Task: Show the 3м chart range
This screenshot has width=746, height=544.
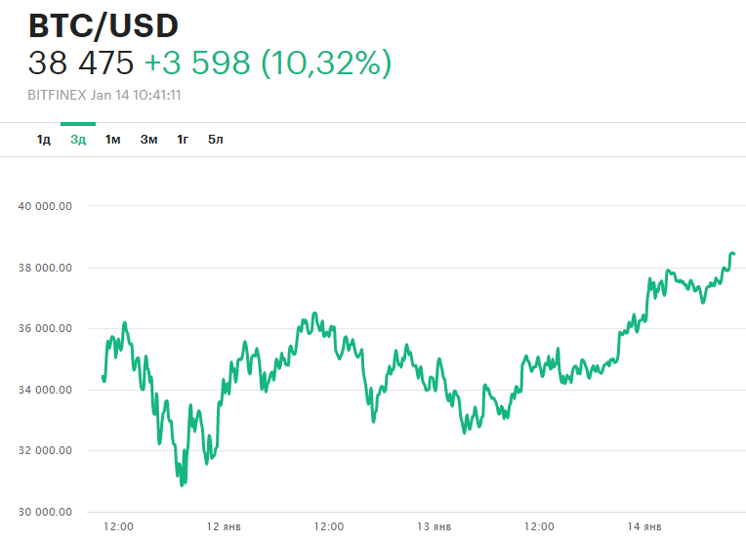Action: point(148,140)
